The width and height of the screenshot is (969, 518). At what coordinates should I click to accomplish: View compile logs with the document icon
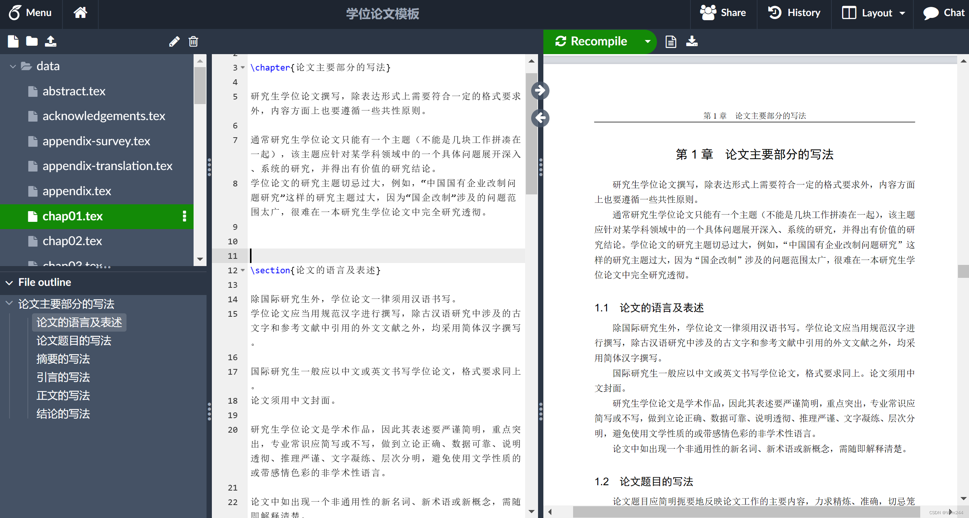click(670, 42)
